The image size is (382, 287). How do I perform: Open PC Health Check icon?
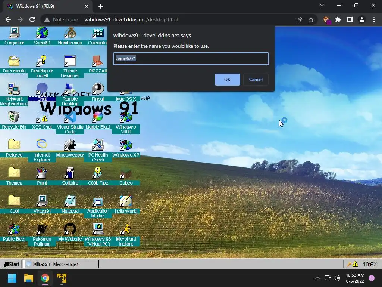[x=98, y=145]
